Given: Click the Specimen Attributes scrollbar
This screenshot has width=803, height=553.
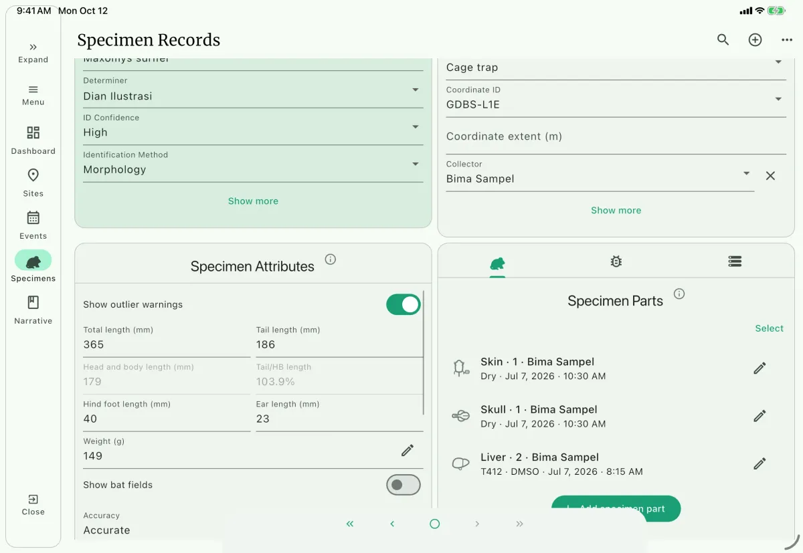Looking at the screenshot, I should click(424, 353).
